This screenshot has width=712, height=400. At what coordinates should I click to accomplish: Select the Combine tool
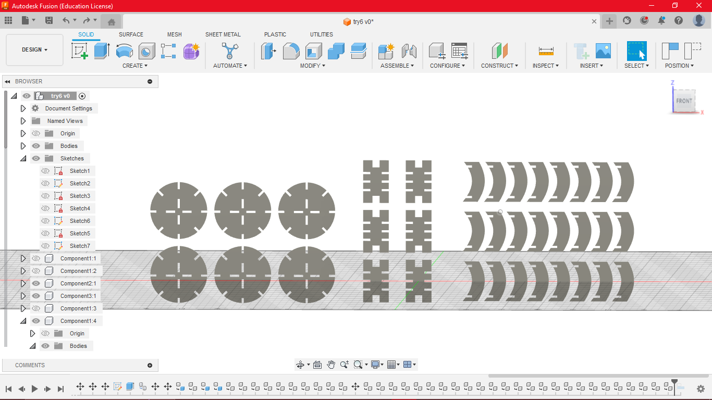click(x=336, y=51)
